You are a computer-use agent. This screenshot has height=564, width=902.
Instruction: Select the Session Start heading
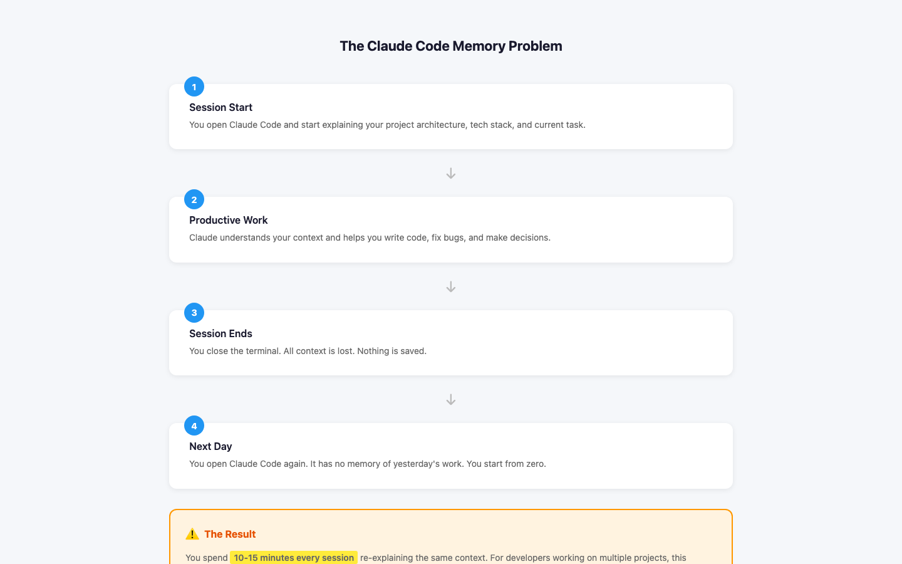coord(220,107)
